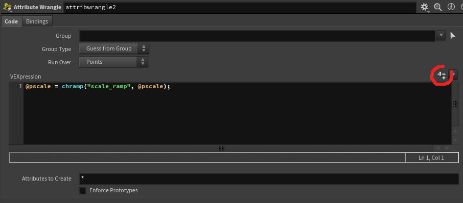Click the Group selection arrow icon
The height and width of the screenshot is (203, 463).
point(453,36)
